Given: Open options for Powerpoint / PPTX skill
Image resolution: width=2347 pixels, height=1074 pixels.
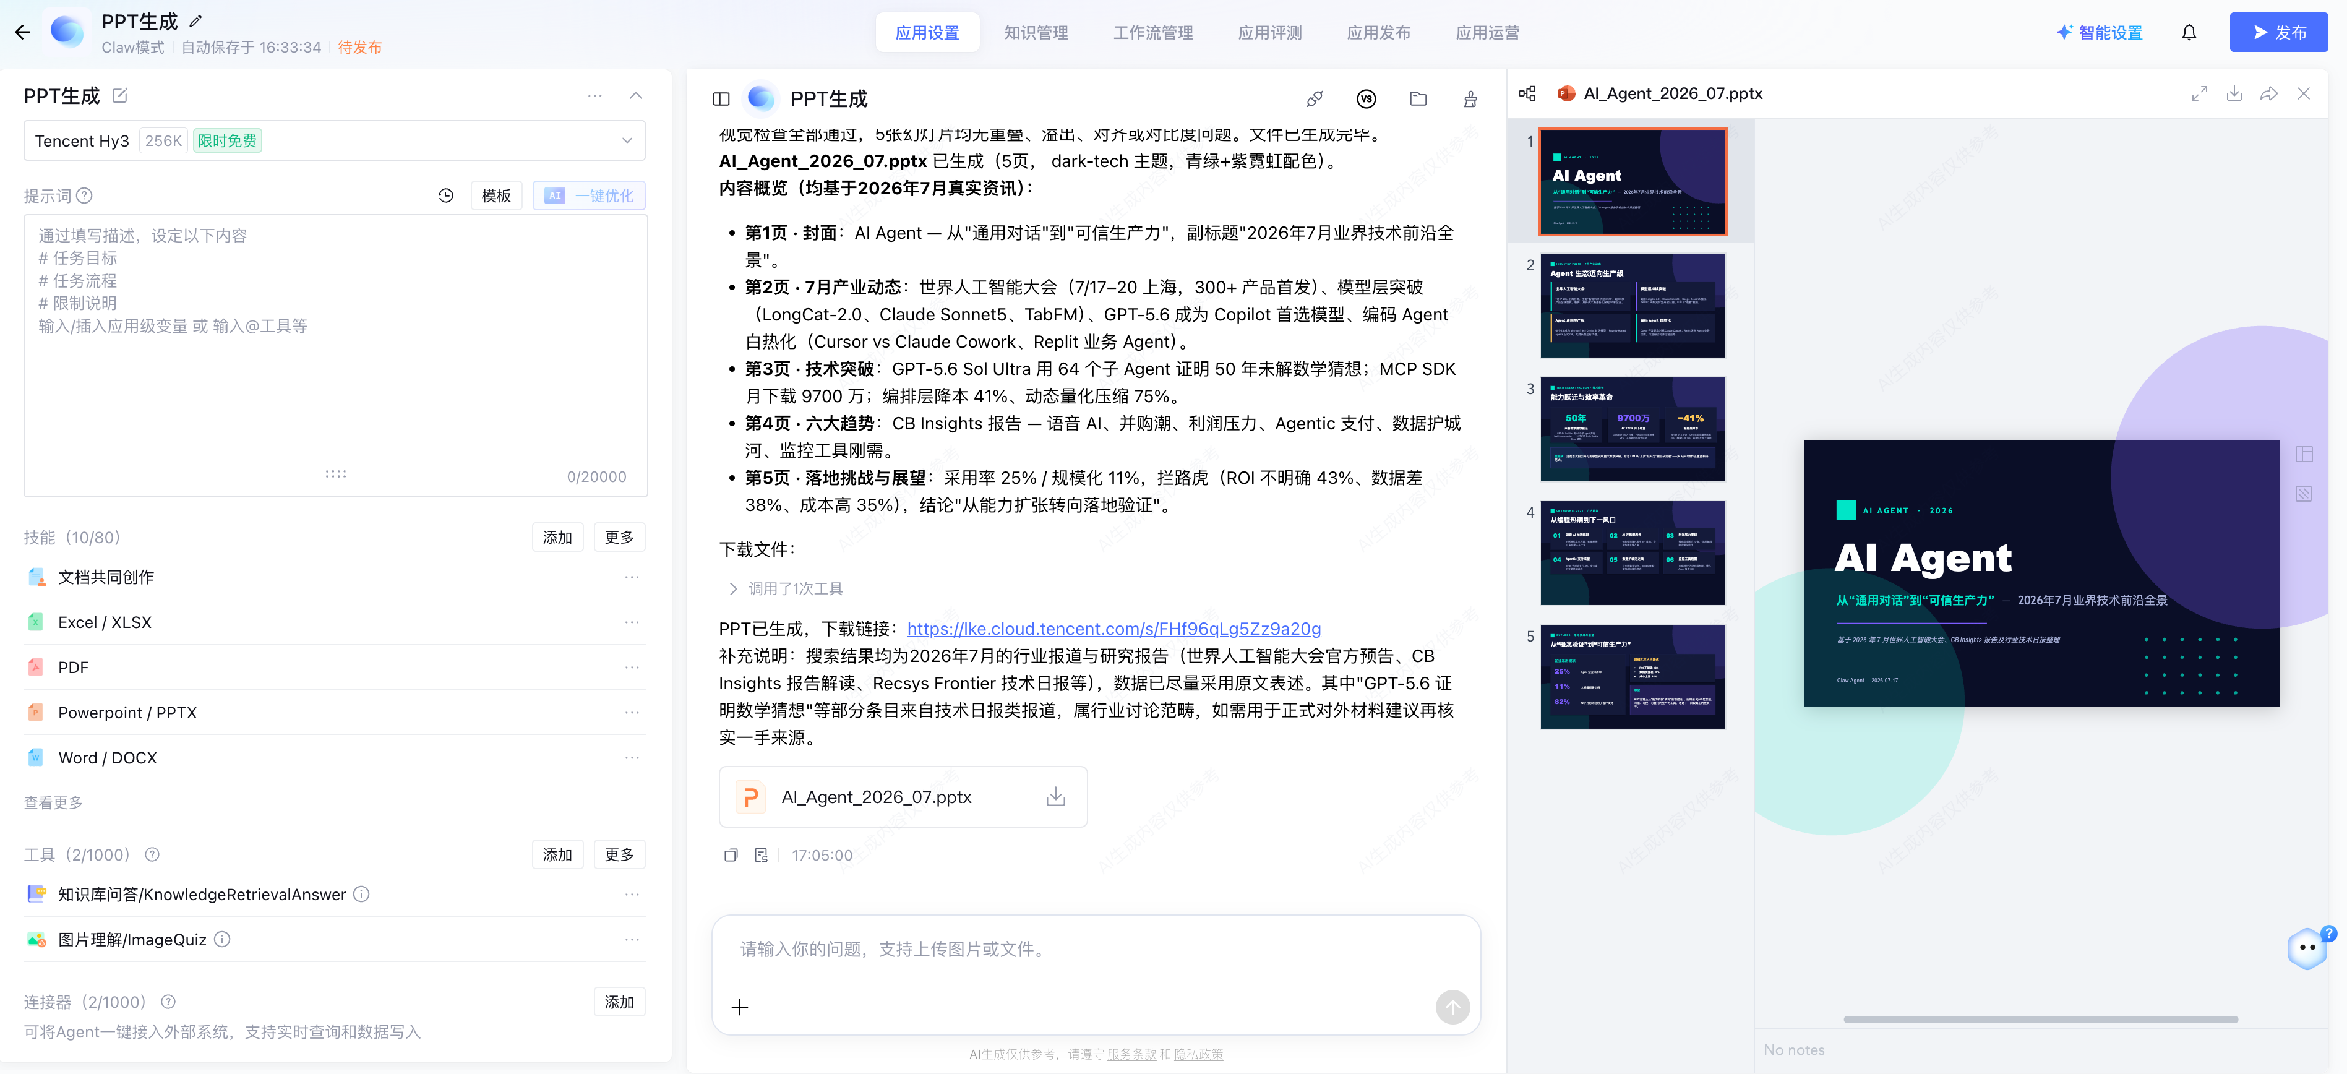Looking at the screenshot, I should [x=632, y=712].
